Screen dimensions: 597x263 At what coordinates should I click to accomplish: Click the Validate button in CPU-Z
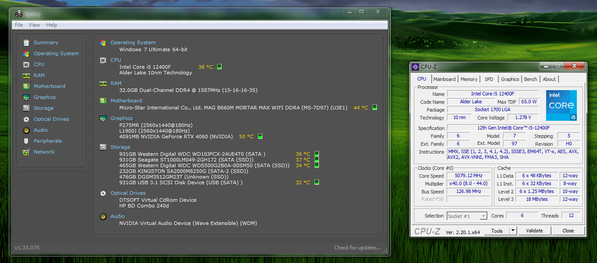coord(534,231)
